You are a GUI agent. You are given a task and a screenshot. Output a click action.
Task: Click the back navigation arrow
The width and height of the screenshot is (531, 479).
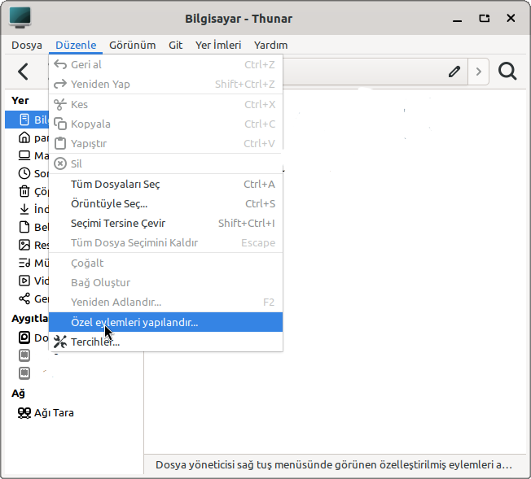point(23,72)
